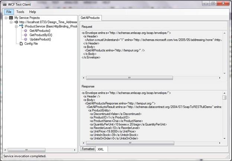The width and height of the screenshot is (232, 161).
Task: Click the <a:ProductEntity> line in Response
Action: tap(99, 110)
